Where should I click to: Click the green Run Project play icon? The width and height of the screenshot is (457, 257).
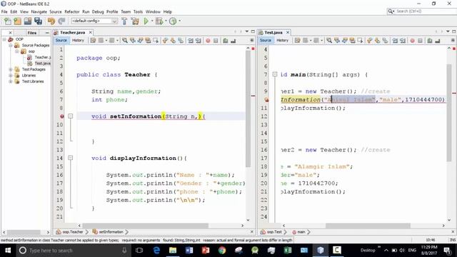(x=146, y=21)
